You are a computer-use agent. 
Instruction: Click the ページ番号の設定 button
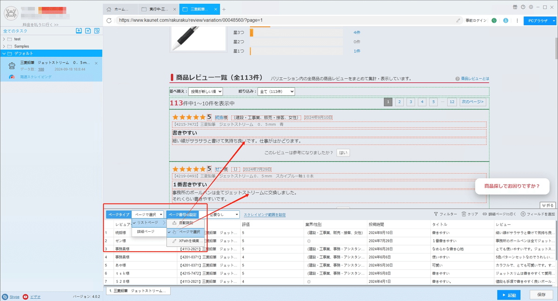point(182,215)
